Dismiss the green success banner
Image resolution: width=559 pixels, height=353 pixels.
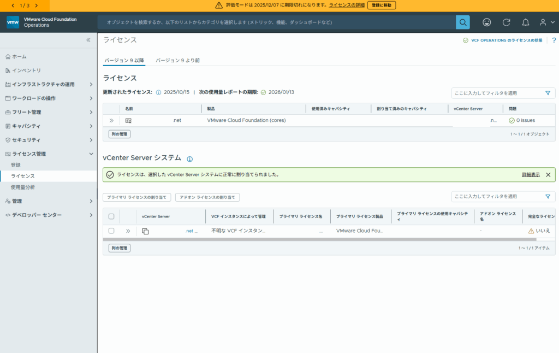click(x=548, y=175)
